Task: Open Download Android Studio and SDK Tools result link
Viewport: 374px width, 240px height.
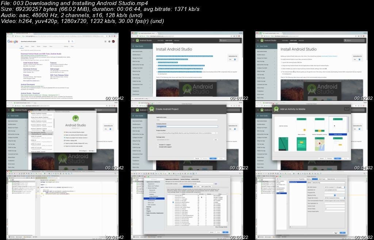Action: point(41,54)
